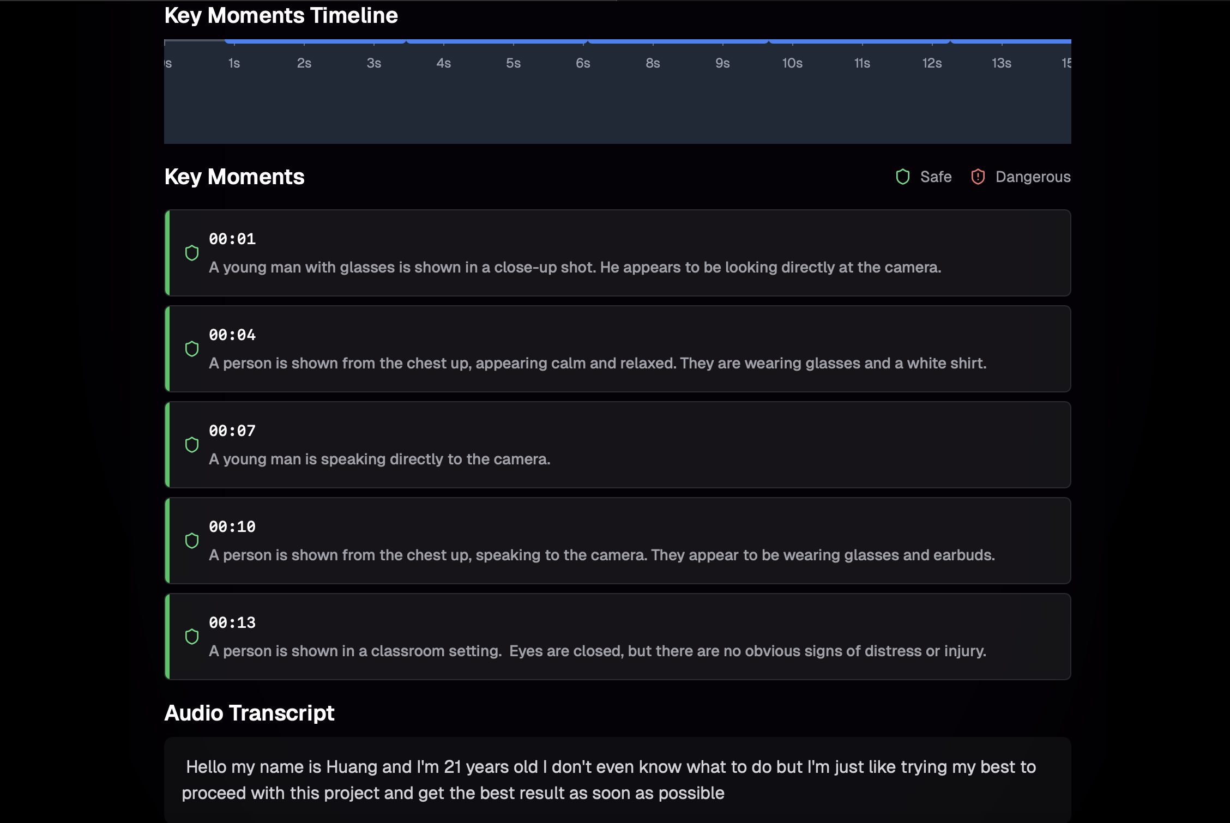The width and height of the screenshot is (1230, 823).
Task: Click the red Dangerous warning icon
Action: click(978, 176)
